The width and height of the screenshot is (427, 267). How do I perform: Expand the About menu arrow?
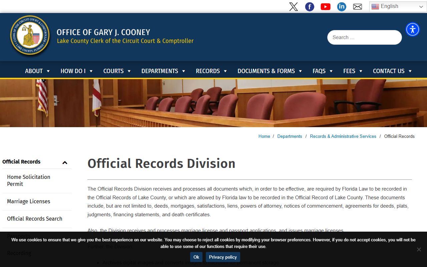click(48, 71)
